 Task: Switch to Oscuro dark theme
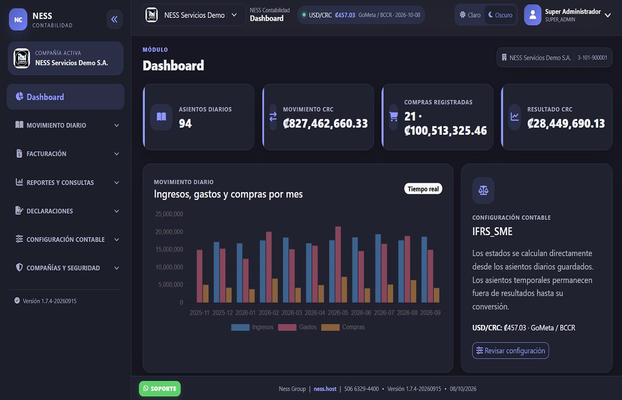coord(500,15)
